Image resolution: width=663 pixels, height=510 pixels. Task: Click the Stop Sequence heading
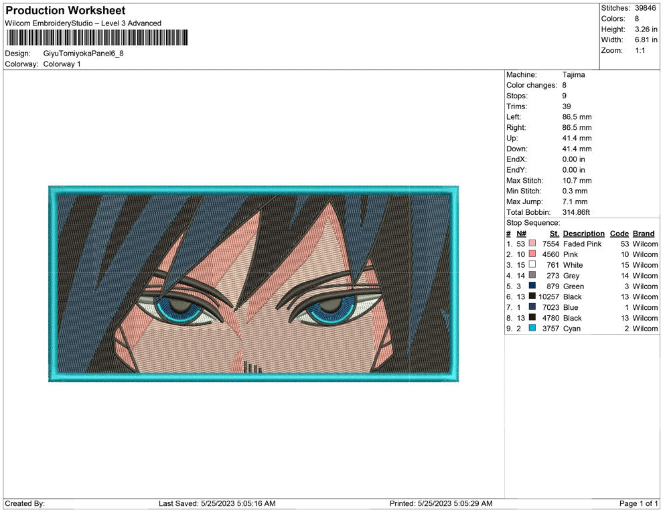click(533, 223)
